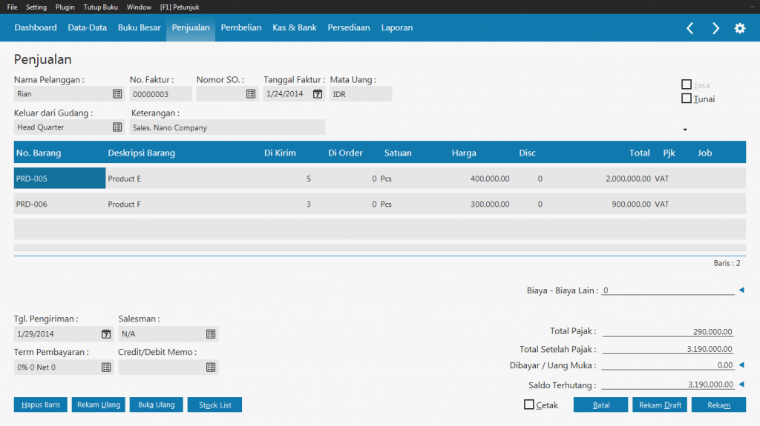This screenshot has height=426, width=760.
Task: Open calendar picker for Tgl. Pengiriman
Action: click(x=106, y=334)
